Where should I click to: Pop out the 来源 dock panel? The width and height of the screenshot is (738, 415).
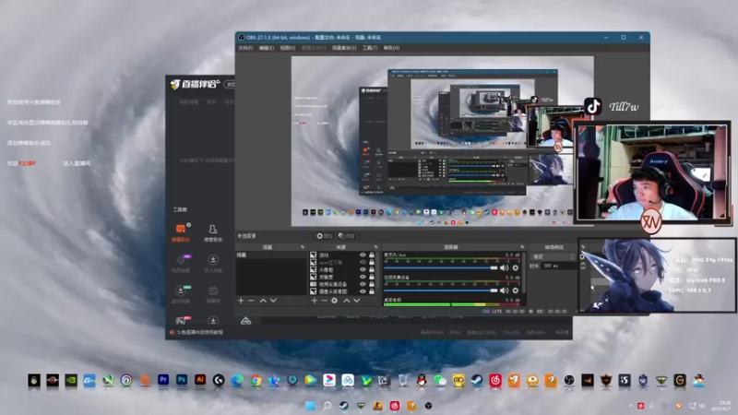point(375,247)
